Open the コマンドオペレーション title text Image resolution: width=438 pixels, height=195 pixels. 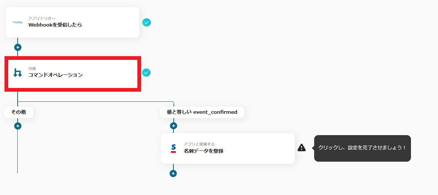tap(55, 75)
